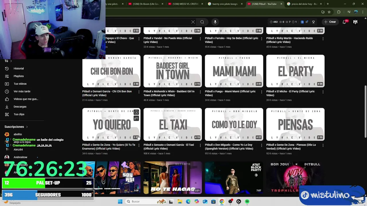
Task: Play the El Taxi lyric video thumbnail
Action: (x=173, y=124)
